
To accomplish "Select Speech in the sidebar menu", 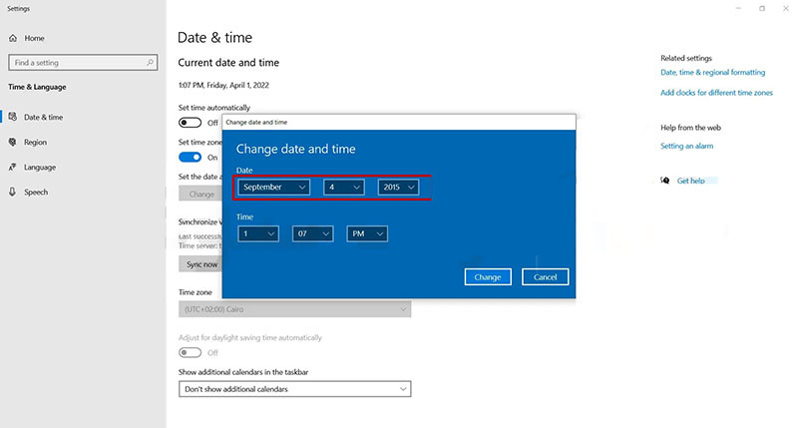I will click(x=36, y=192).
